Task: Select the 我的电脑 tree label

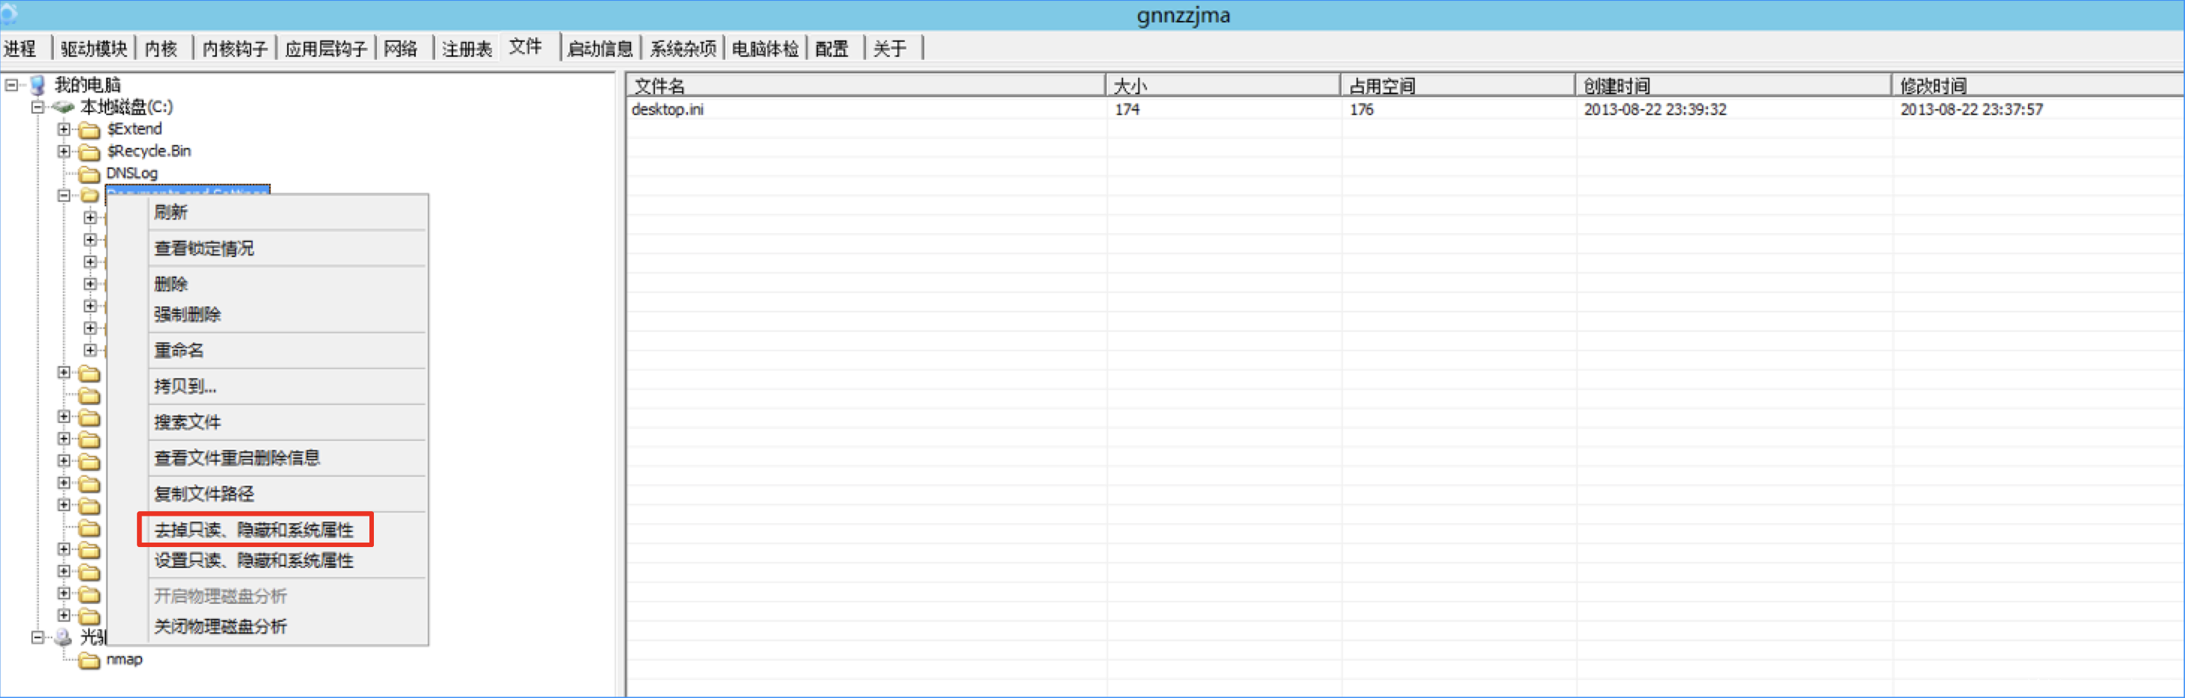Action: click(x=87, y=84)
